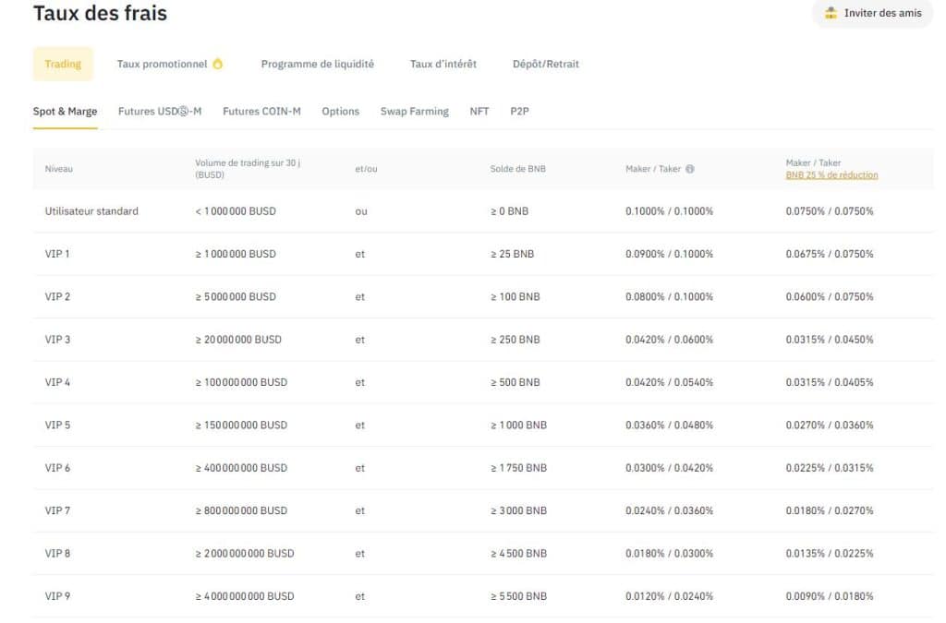This screenshot has width=946, height=623.
Task: Select the Spot & Marge tab
Action: pos(65,110)
